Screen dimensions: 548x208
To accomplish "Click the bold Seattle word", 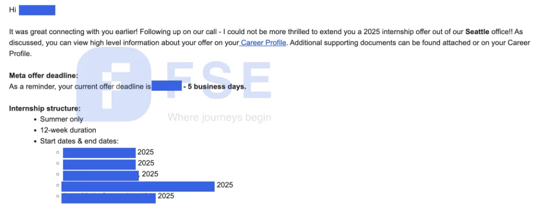I will [x=477, y=31].
